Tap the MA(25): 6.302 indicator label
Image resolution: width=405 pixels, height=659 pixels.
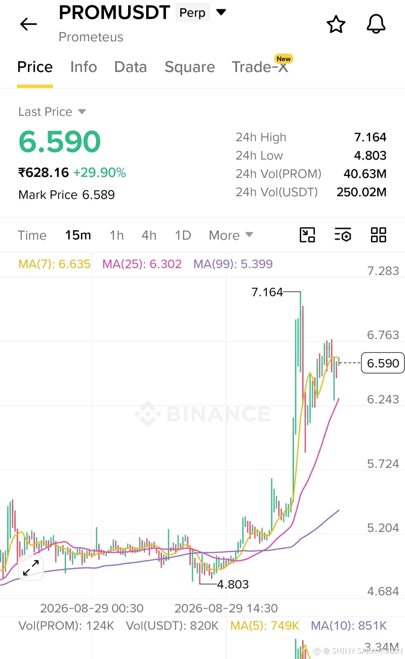pos(142,264)
